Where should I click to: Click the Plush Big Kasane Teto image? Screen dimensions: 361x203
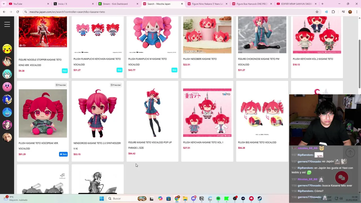262,113
